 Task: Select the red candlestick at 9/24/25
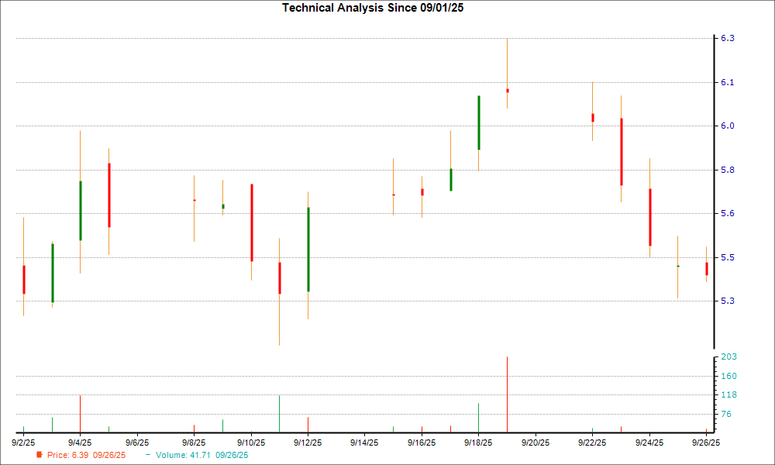click(649, 217)
